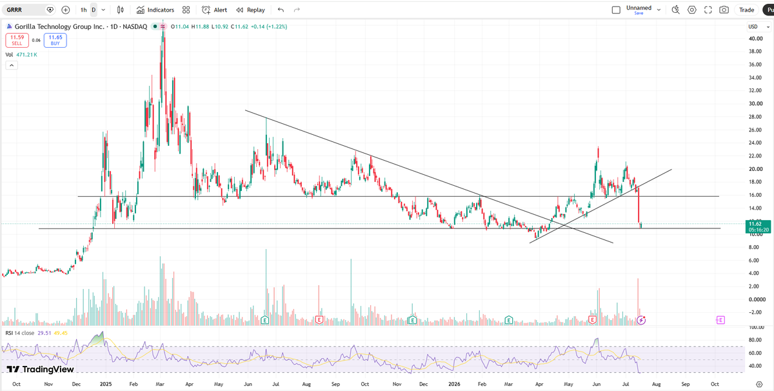
Task: Click the purple future earnings E marker
Action: pos(720,319)
